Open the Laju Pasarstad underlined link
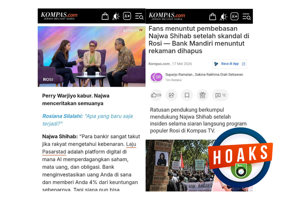Viewport: 300px width, 200px height. coord(89,148)
